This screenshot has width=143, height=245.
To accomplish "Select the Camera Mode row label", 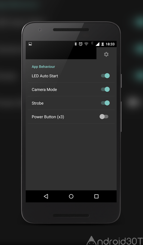I will pos(44,90).
